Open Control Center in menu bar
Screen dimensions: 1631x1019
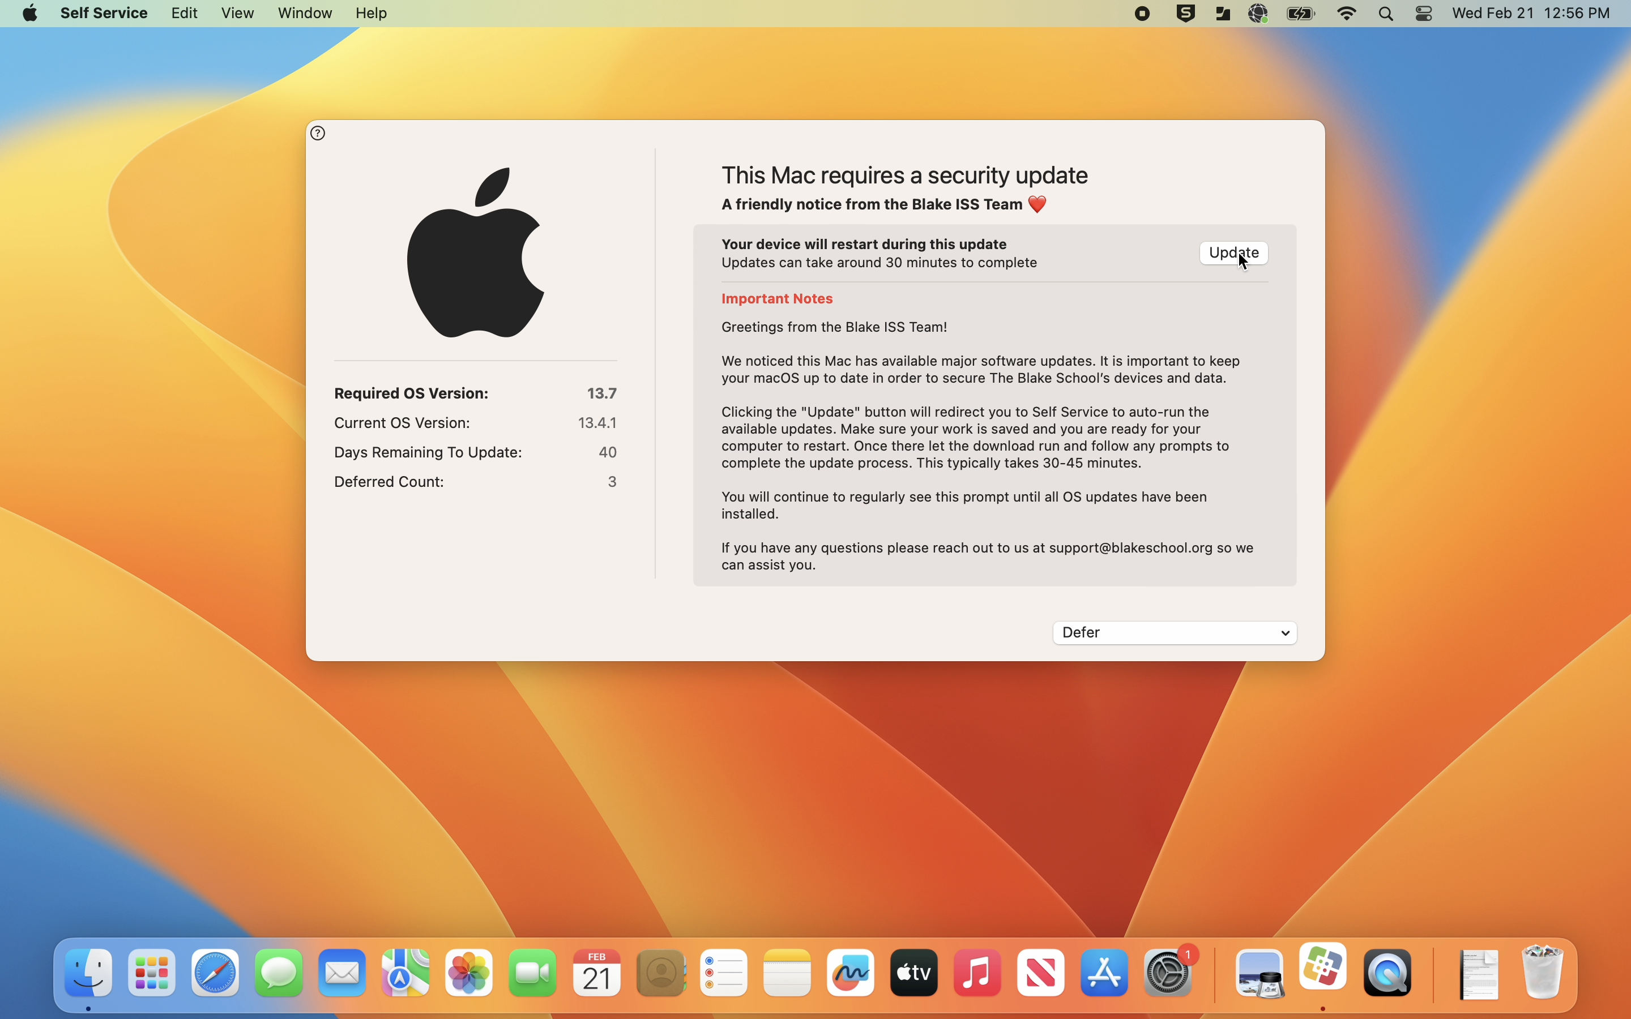(x=1423, y=14)
